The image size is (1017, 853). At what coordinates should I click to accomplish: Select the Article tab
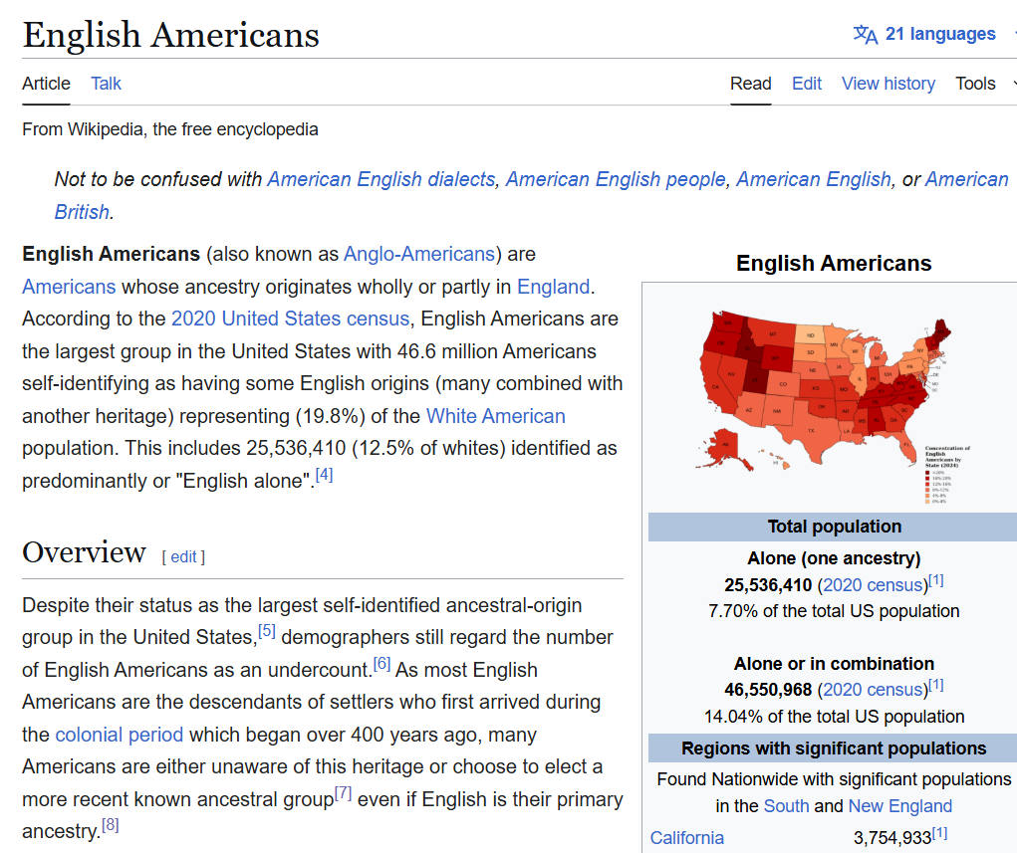(46, 84)
